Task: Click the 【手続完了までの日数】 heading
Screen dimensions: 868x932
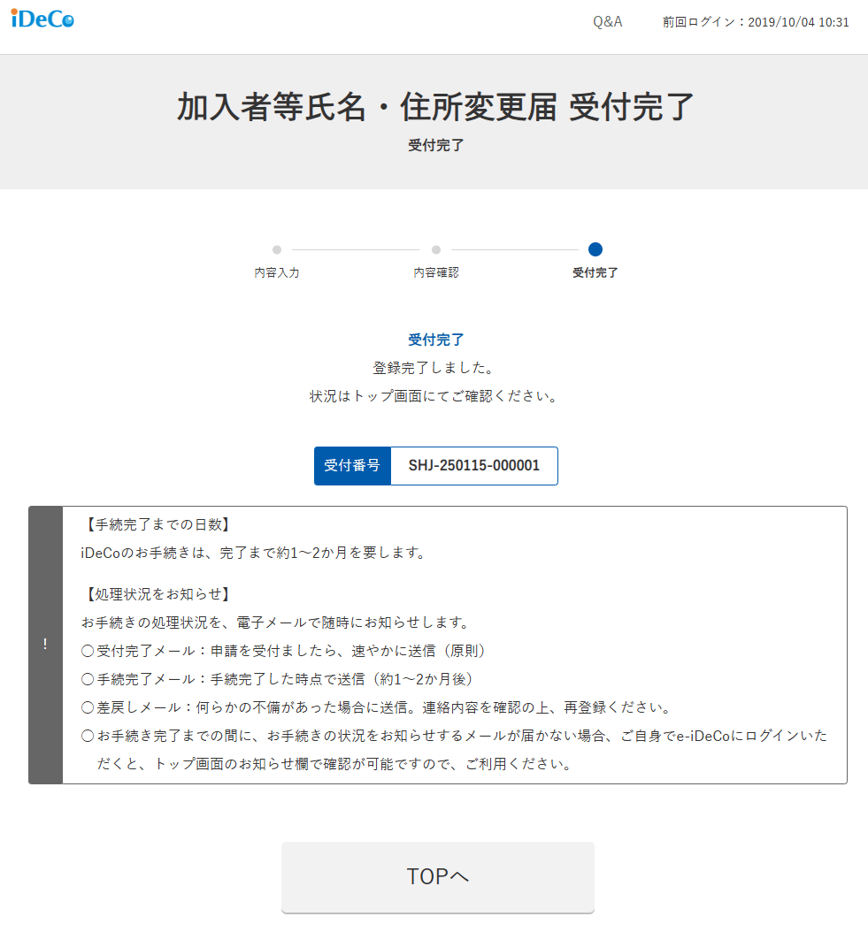Action: pos(157,524)
